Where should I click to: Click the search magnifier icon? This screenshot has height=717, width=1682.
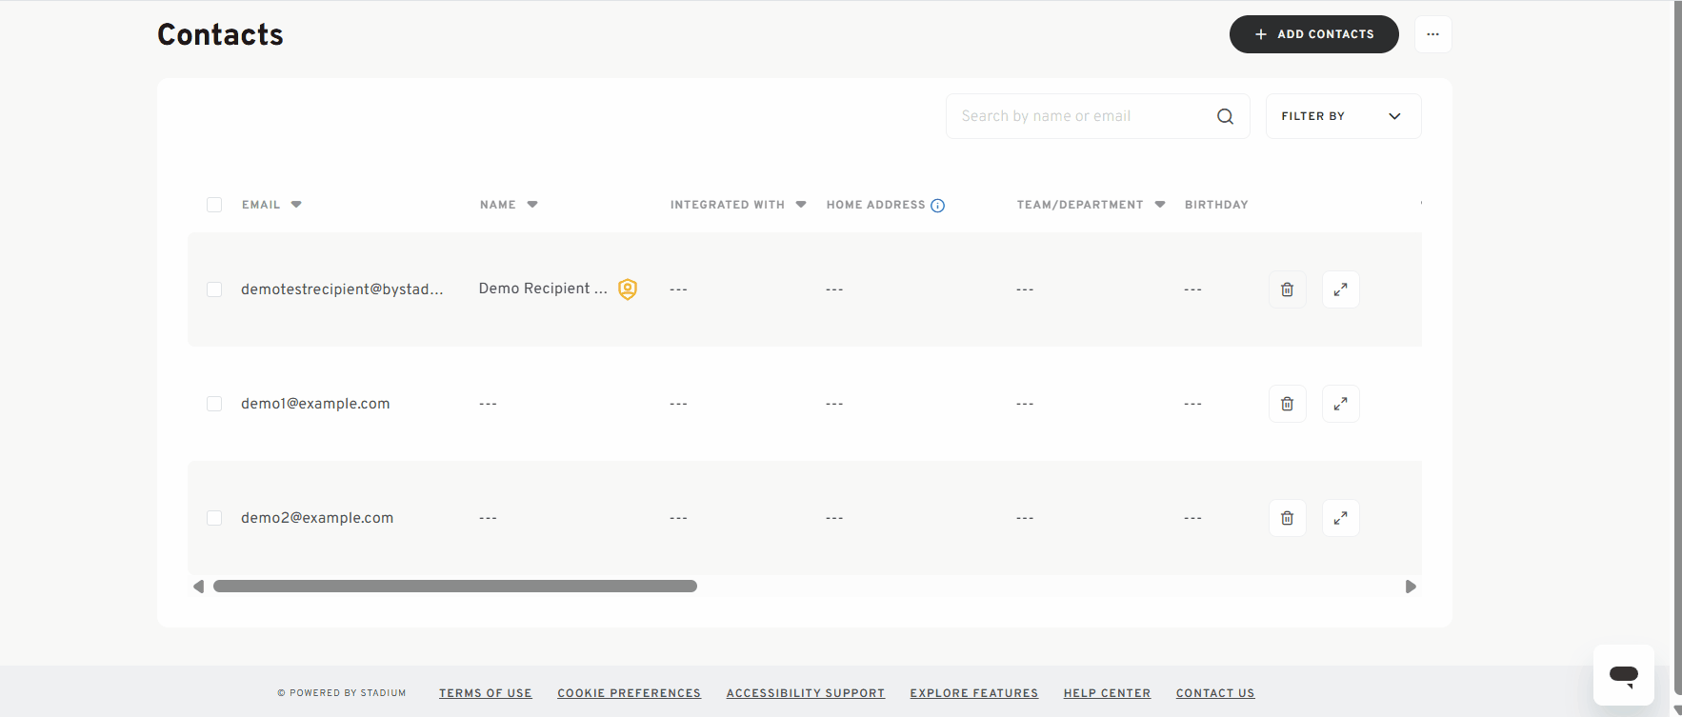click(x=1225, y=116)
